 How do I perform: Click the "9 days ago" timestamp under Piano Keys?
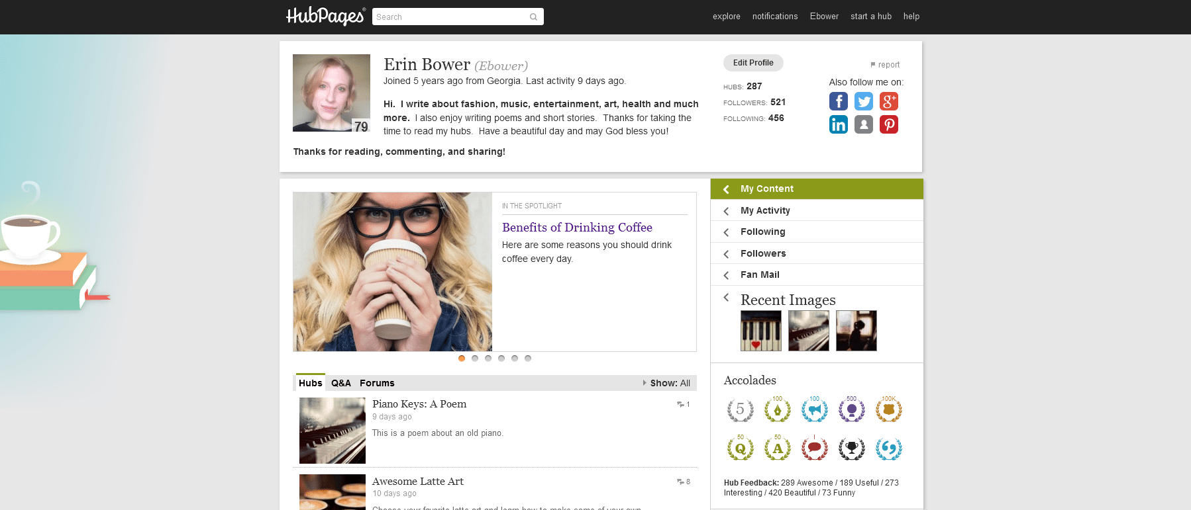pyautogui.click(x=392, y=417)
